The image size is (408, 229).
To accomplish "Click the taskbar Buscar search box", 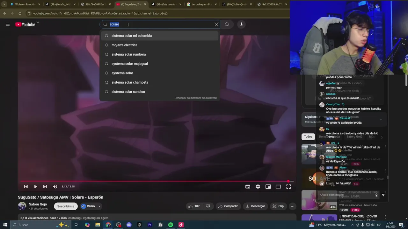I will [x=40, y=225].
